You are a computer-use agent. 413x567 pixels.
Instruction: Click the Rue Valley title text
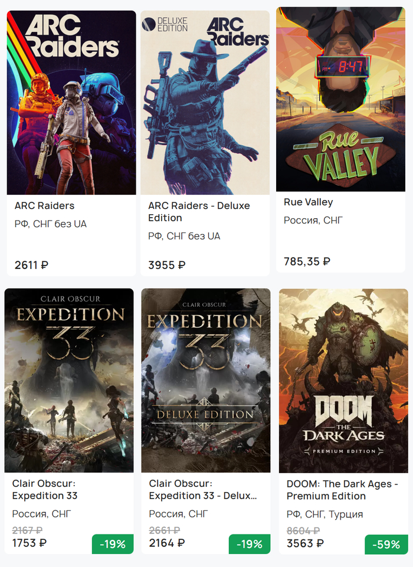coord(308,202)
